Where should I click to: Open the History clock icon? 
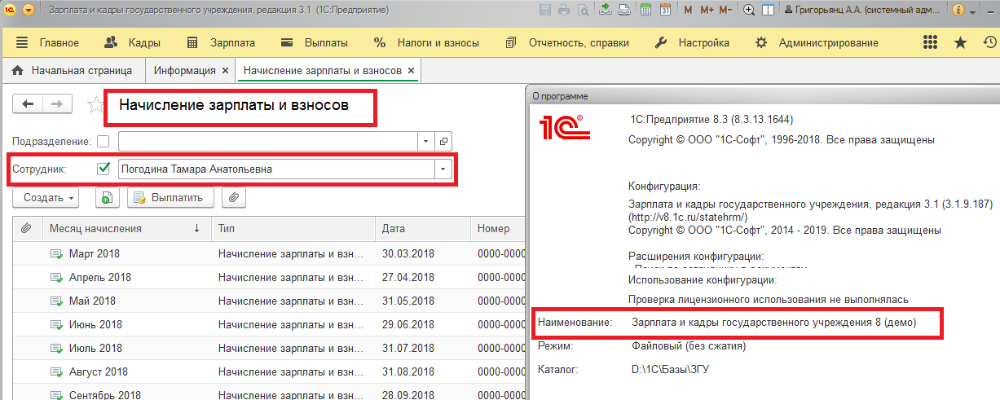click(990, 42)
